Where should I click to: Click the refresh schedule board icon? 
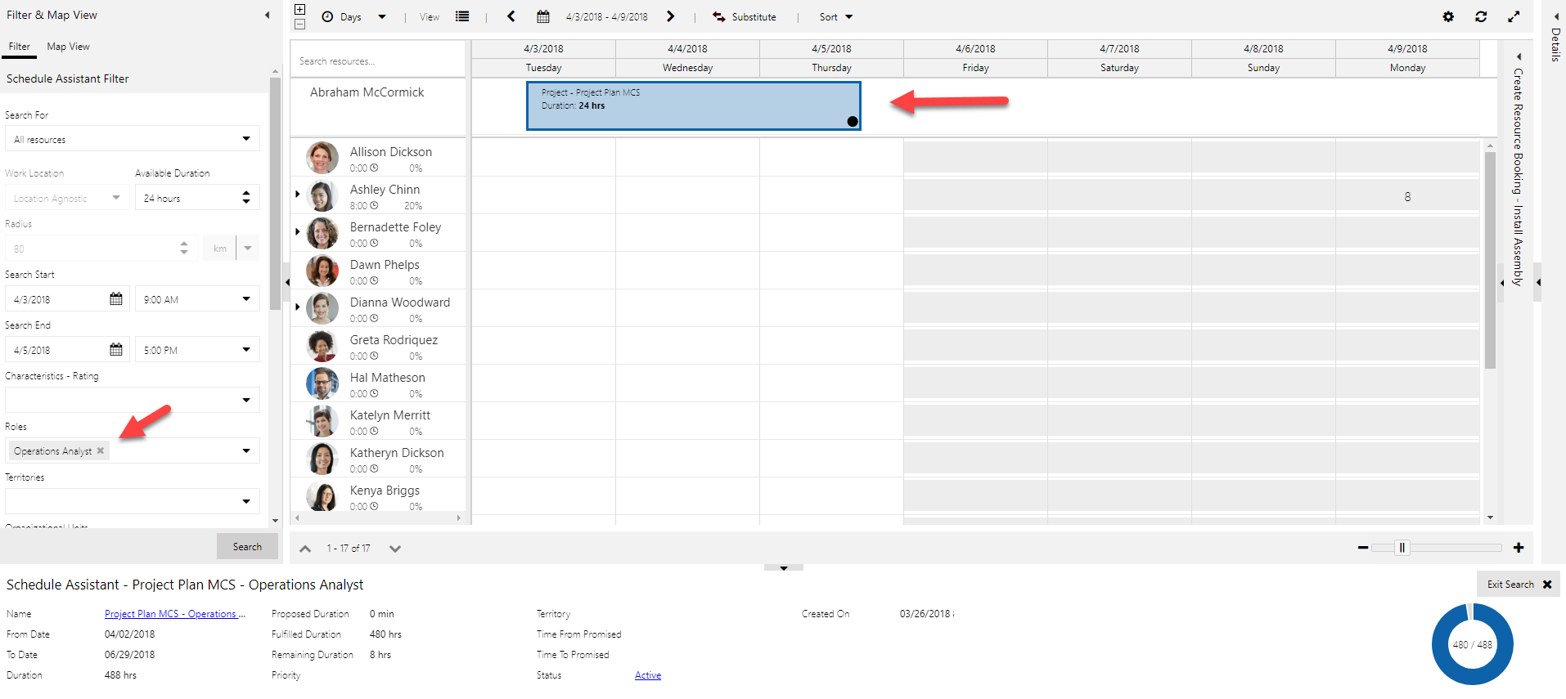click(x=1481, y=16)
